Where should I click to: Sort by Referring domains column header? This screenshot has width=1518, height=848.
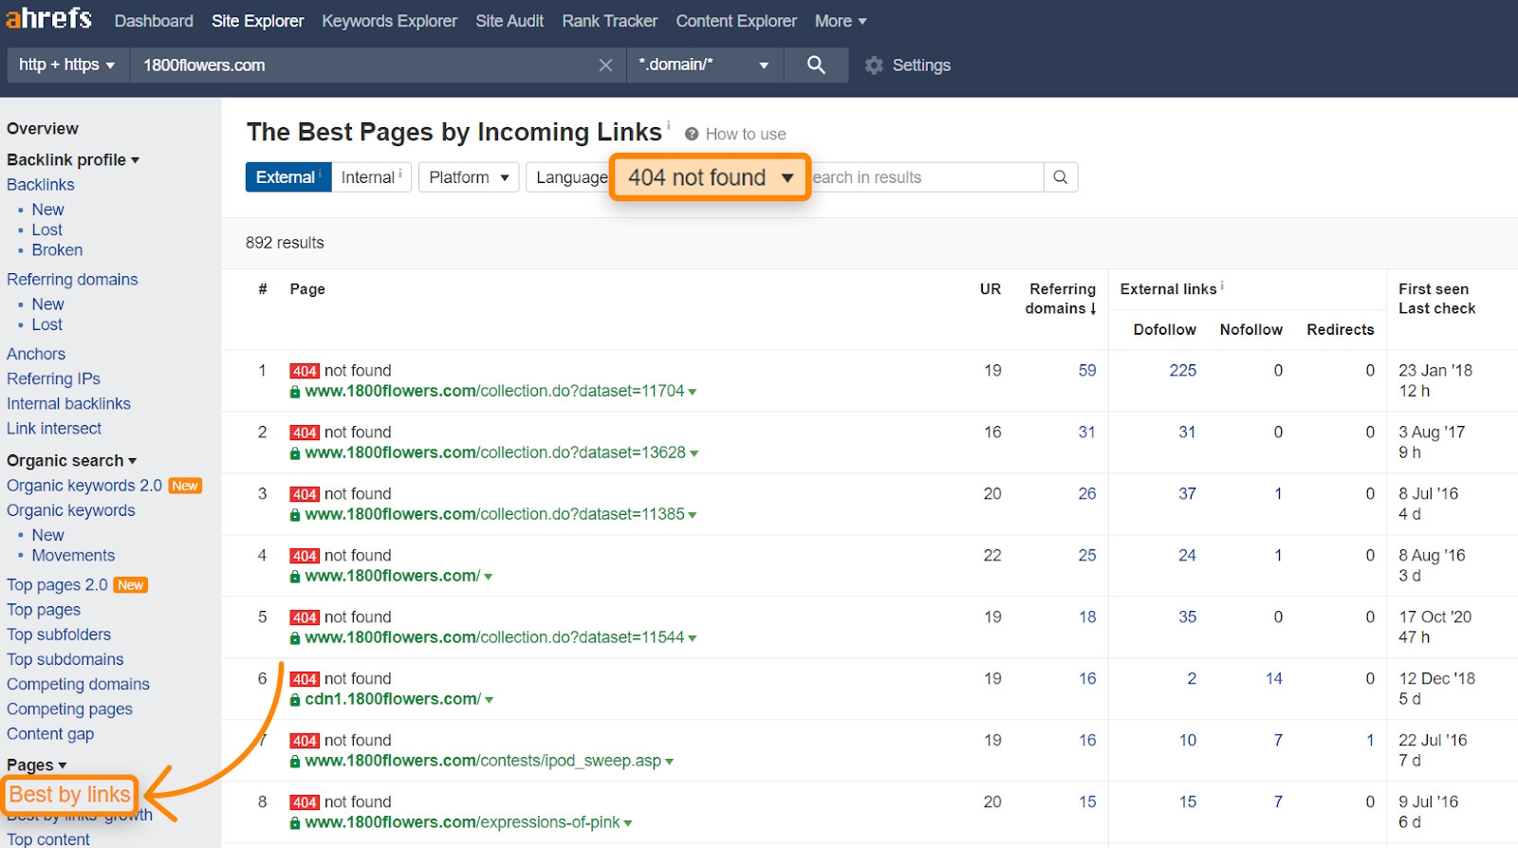coord(1061,299)
